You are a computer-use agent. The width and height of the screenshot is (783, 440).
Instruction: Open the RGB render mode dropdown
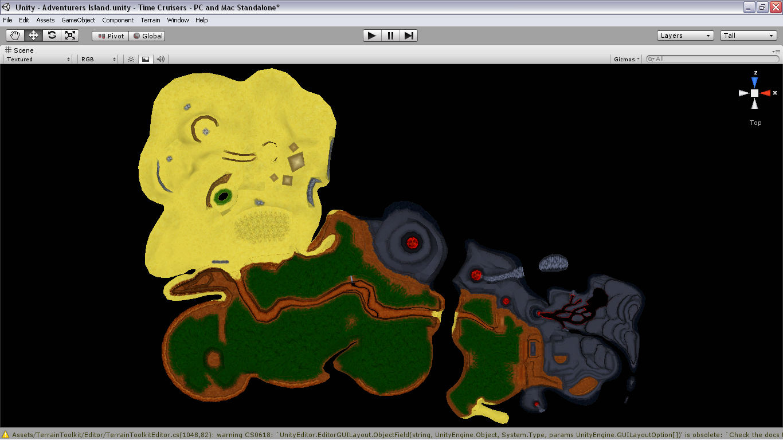click(x=99, y=59)
